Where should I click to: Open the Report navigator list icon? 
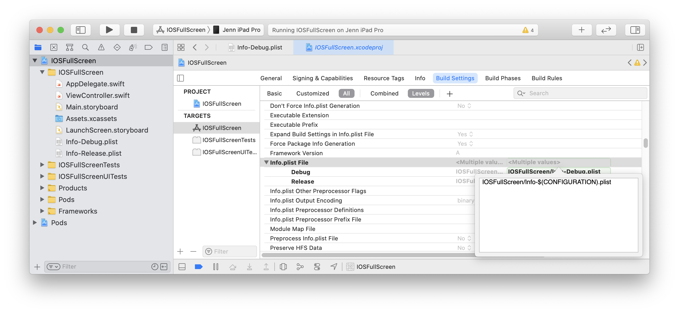pyautogui.click(x=164, y=47)
